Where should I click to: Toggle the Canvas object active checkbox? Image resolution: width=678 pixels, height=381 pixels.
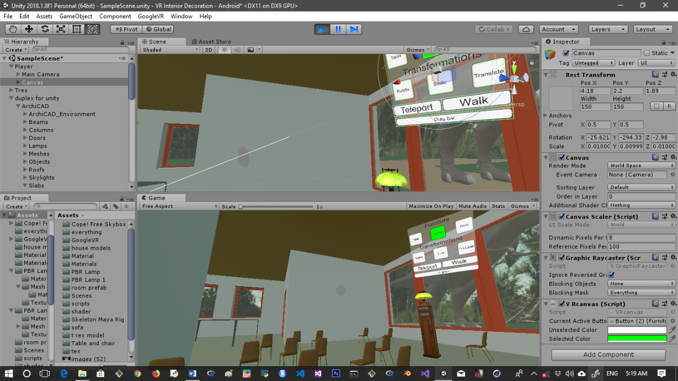(x=565, y=53)
